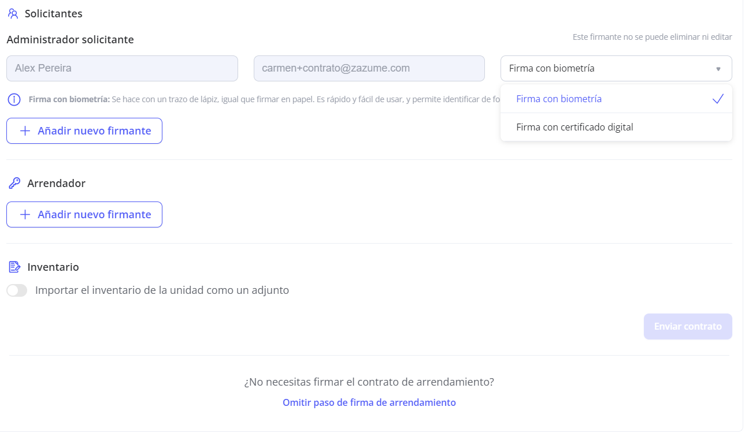Click the carmen+contrato@zazume.com email field
745x433 pixels.
[x=369, y=68]
